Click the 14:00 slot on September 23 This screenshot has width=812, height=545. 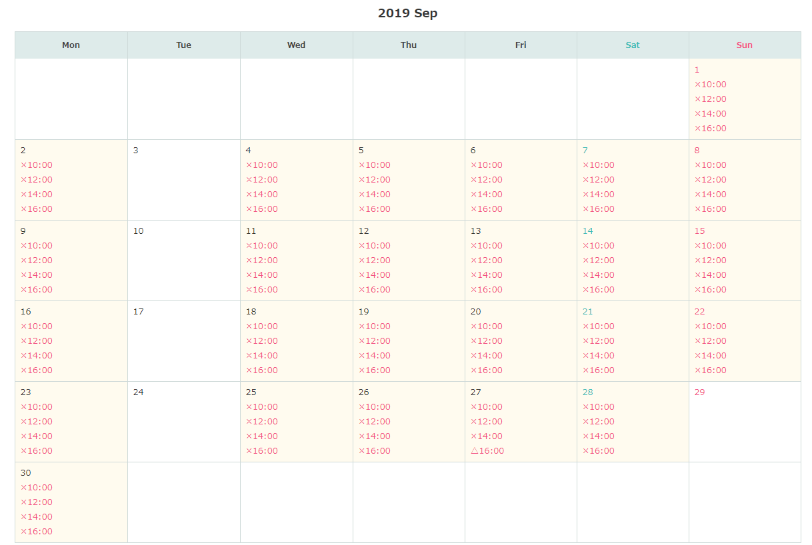coord(37,436)
